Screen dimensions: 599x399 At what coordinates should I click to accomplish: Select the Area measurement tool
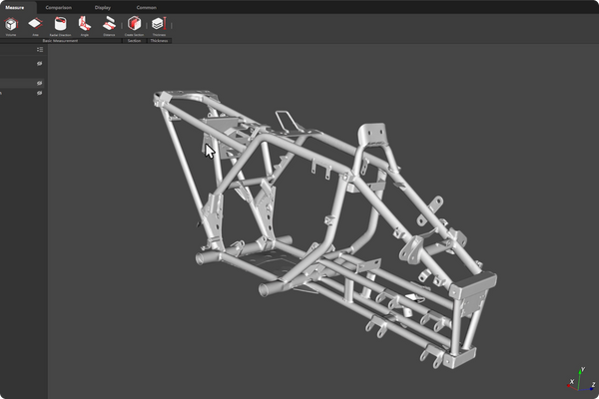point(35,24)
